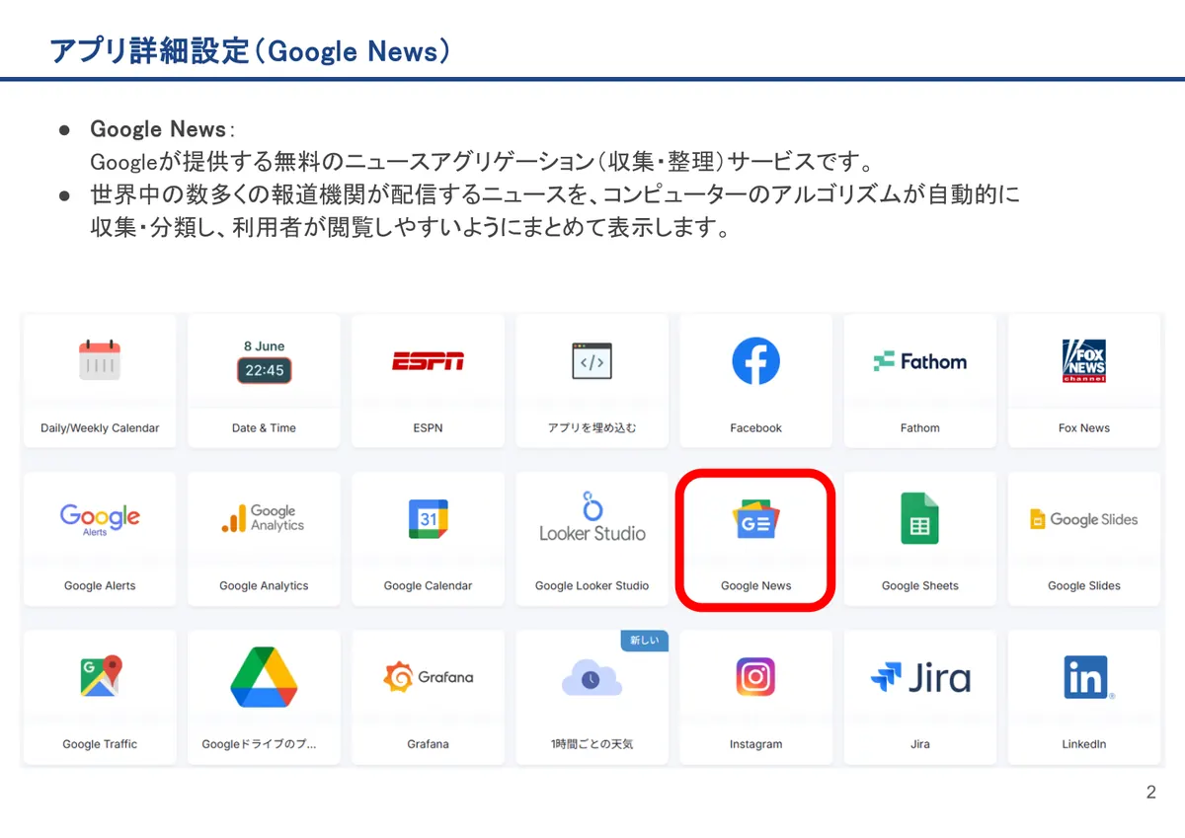Click the 新しい badge on the weather card
Viewport: 1185px width, 838px height.
(x=644, y=641)
